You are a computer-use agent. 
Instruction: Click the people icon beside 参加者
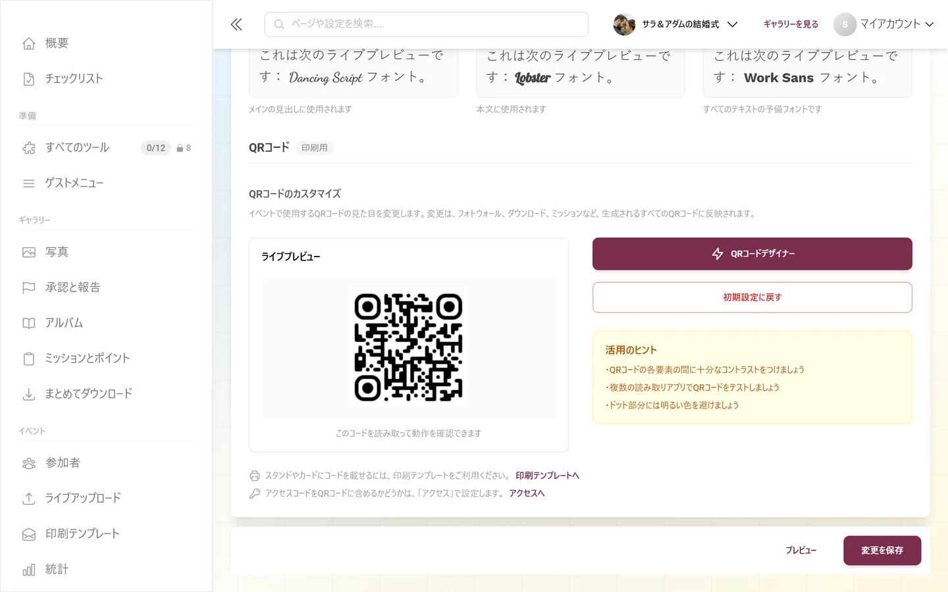(29, 463)
